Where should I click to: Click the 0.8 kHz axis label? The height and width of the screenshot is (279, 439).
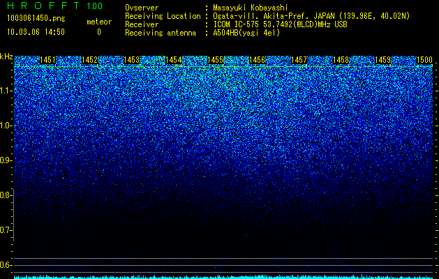coord(5,195)
